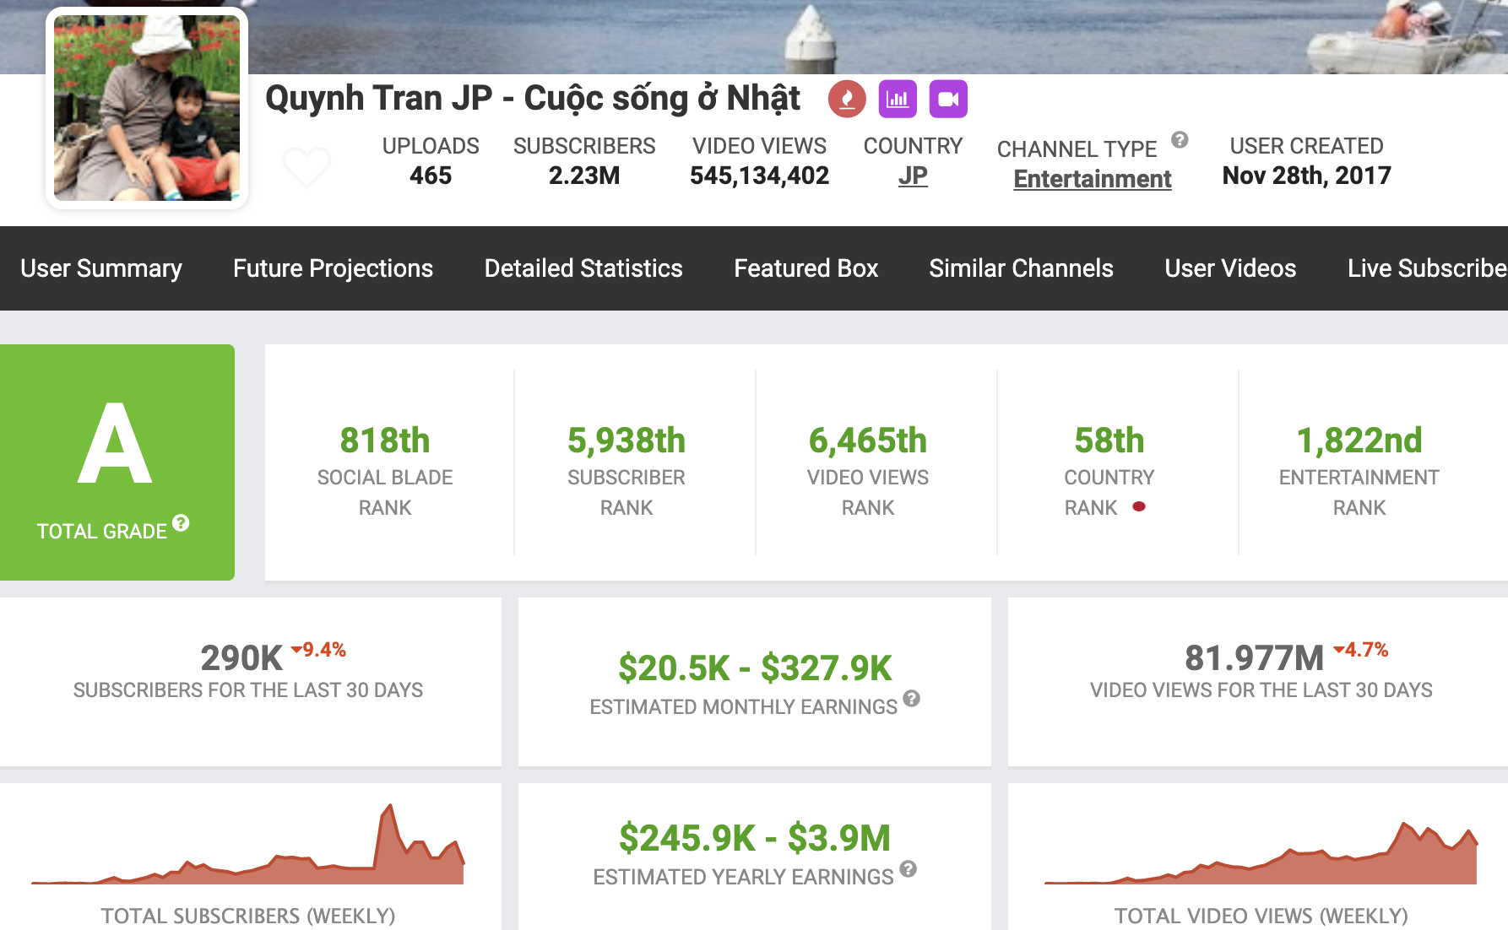1508x930 pixels.
Task: Open Total Grade help question mark
Action: pyautogui.click(x=181, y=523)
